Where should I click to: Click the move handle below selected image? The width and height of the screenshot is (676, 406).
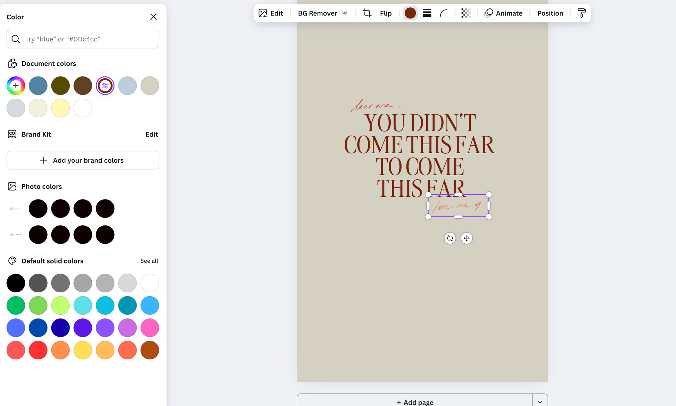[x=467, y=238]
